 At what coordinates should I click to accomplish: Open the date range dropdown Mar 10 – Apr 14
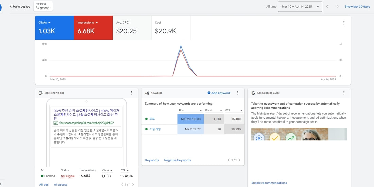coord(300,7)
